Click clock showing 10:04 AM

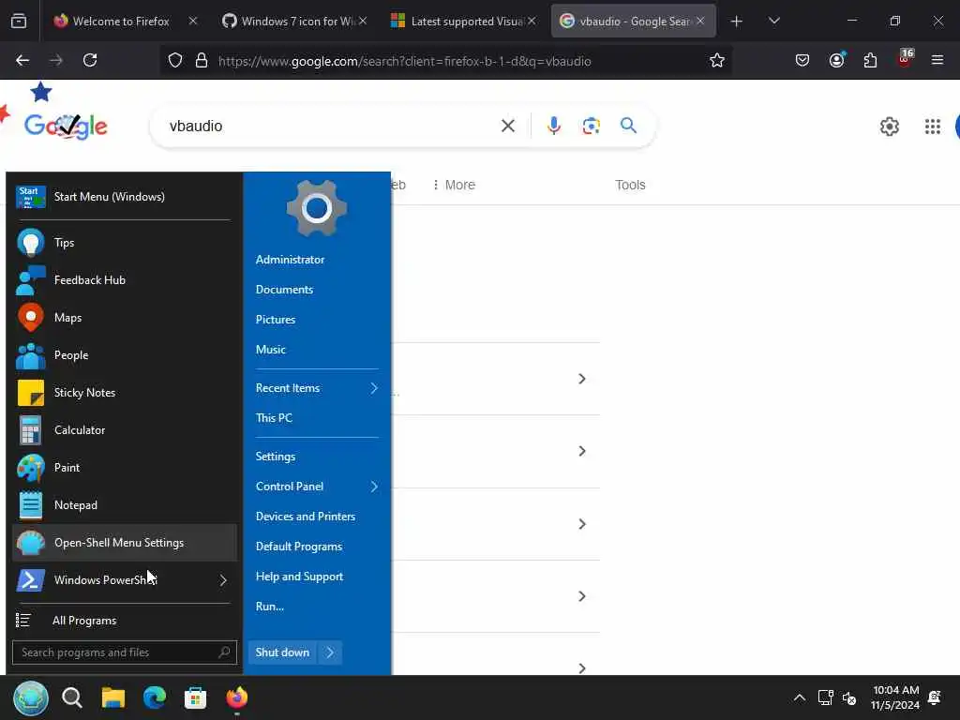tap(895, 690)
